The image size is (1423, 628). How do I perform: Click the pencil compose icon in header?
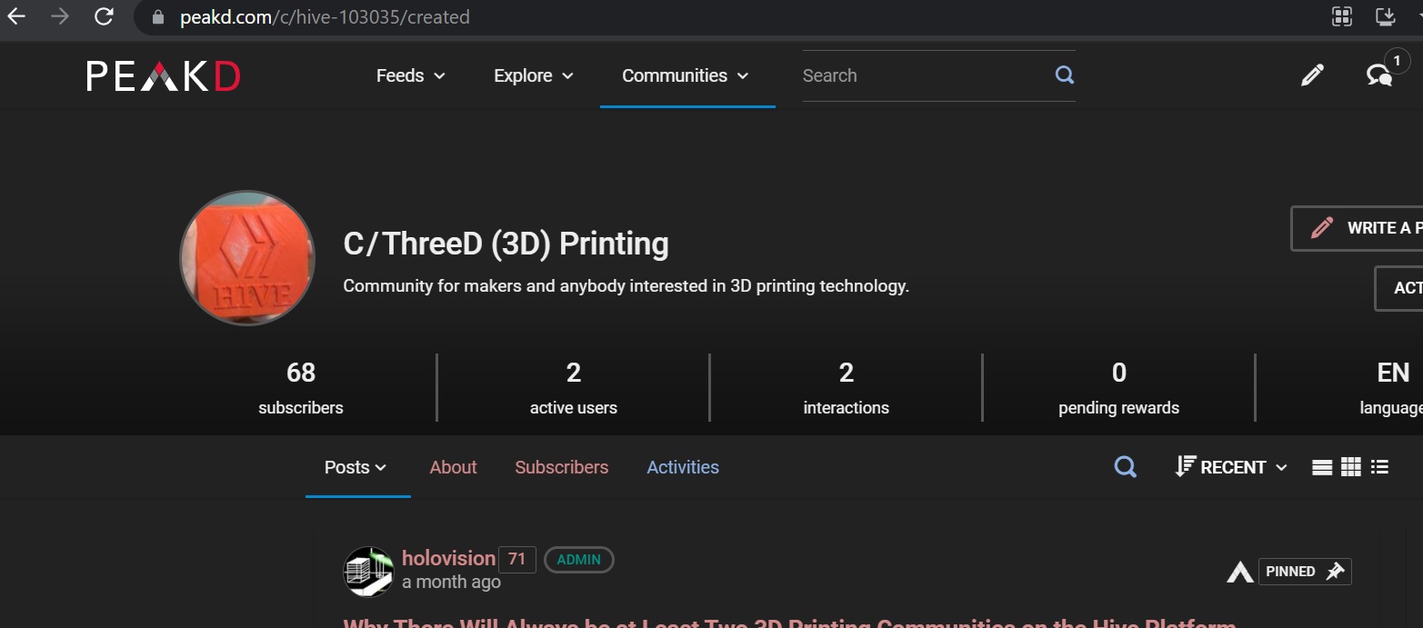tap(1312, 75)
